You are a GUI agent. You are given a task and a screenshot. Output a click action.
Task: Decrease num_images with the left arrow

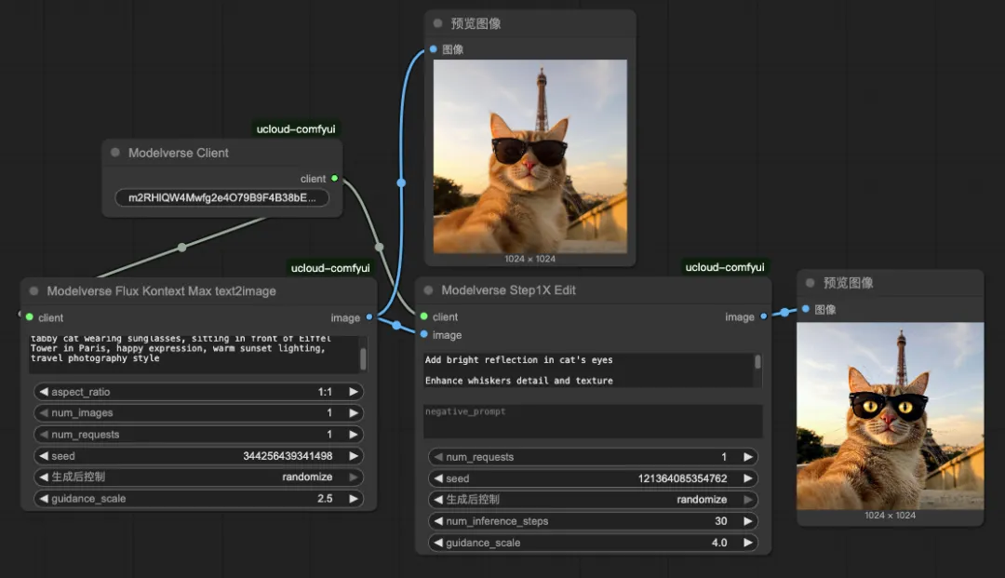(44, 413)
